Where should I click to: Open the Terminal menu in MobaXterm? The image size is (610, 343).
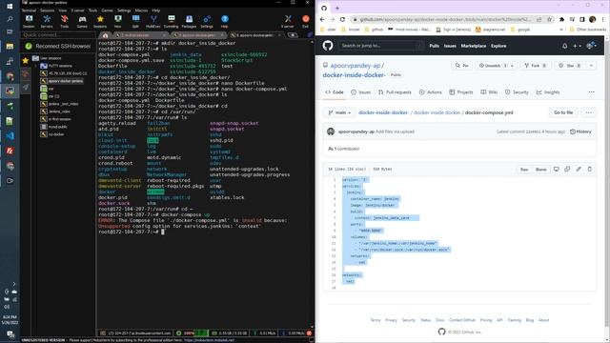29,10
